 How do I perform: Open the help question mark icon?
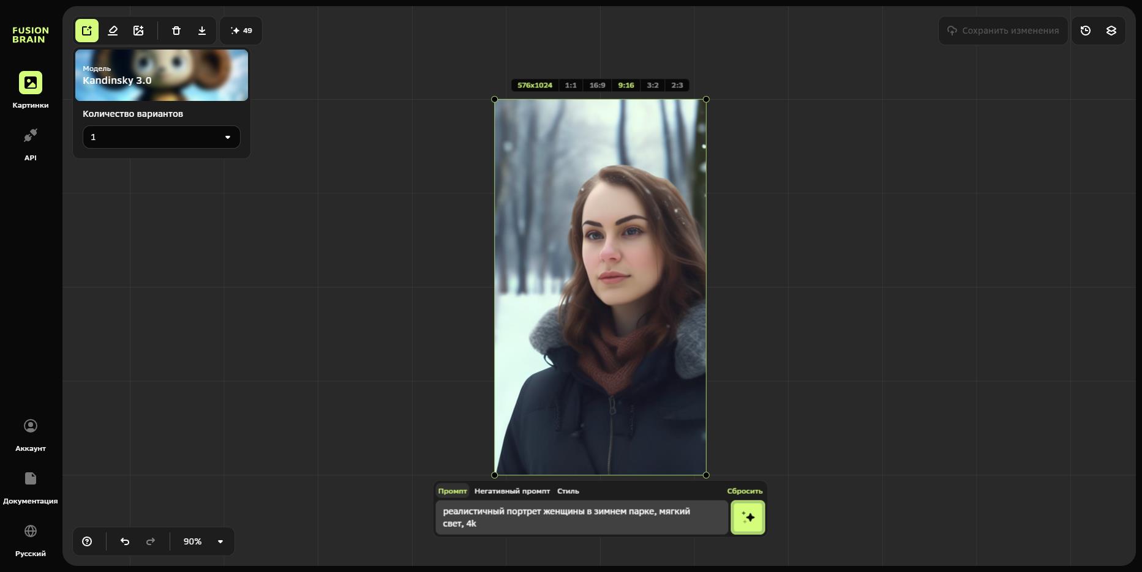(87, 541)
